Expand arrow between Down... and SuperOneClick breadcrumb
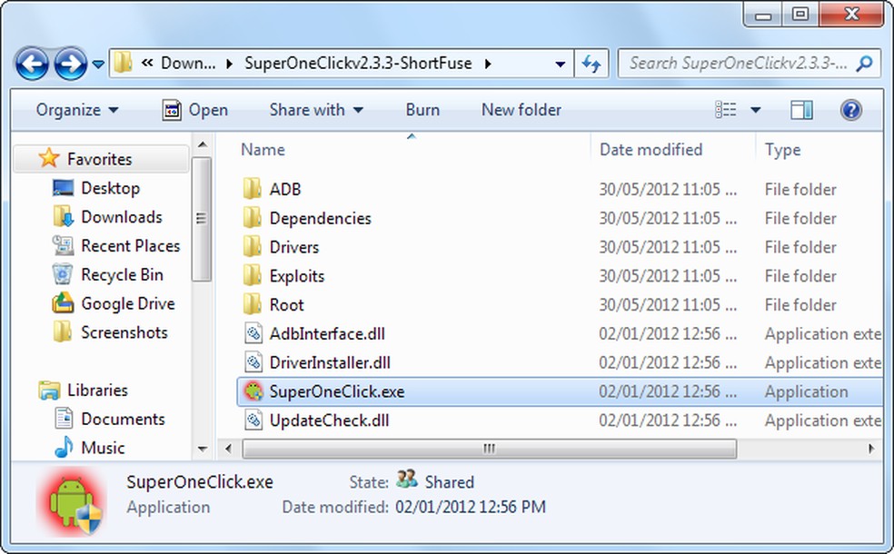Screen dimensions: 894x554 [x=229, y=64]
